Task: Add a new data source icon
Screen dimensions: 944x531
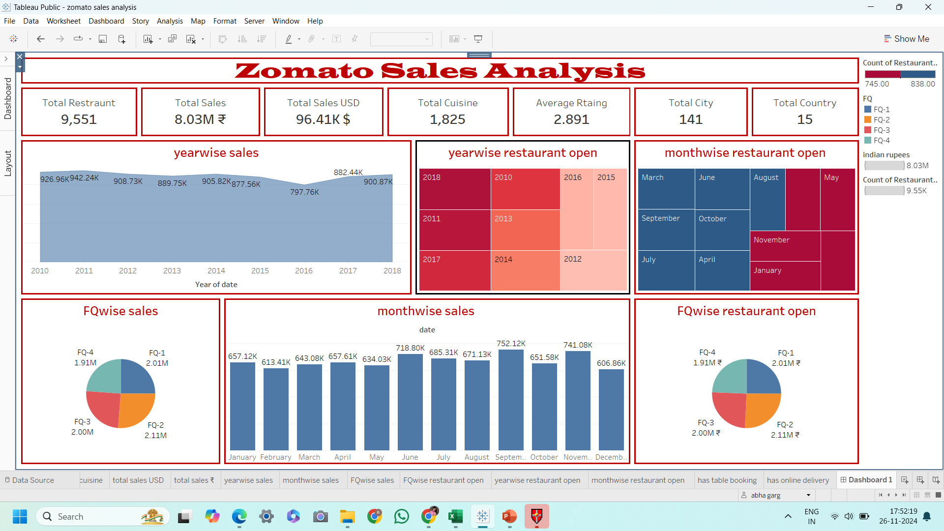Action: pos(121,39)
